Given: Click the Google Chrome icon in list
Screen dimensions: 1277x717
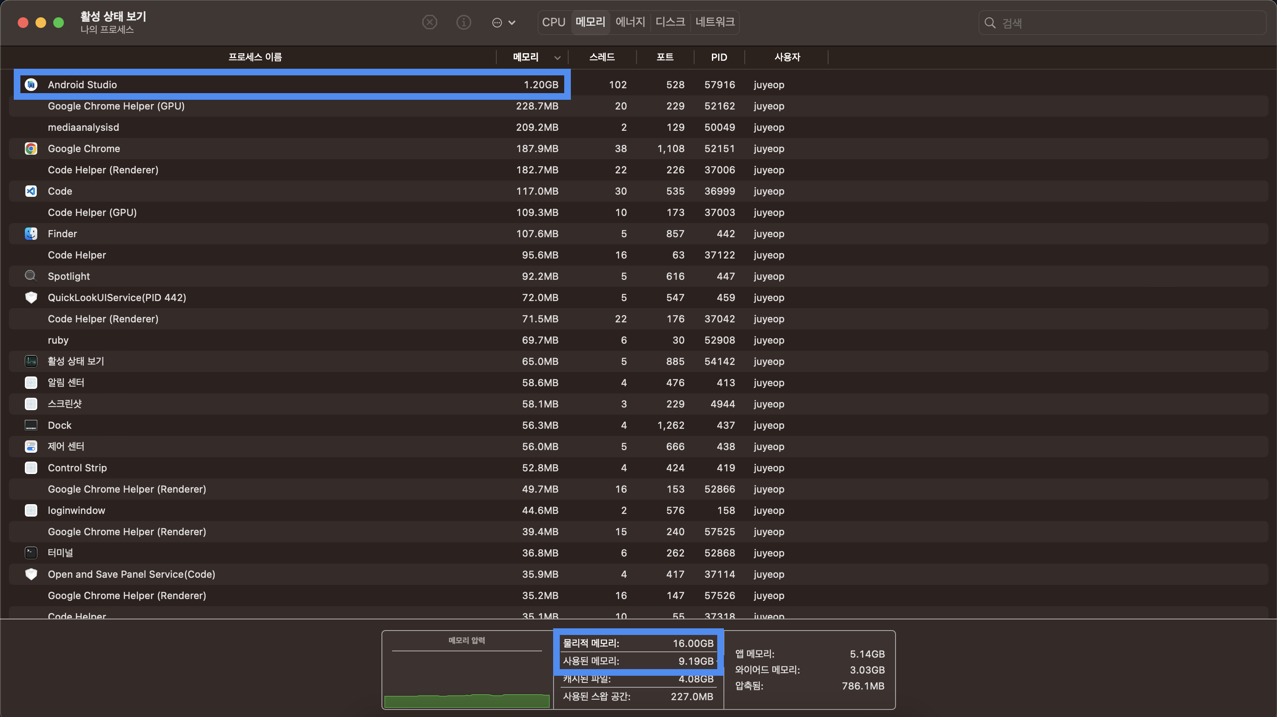Looking at the screenshot, I should point(31,149).
